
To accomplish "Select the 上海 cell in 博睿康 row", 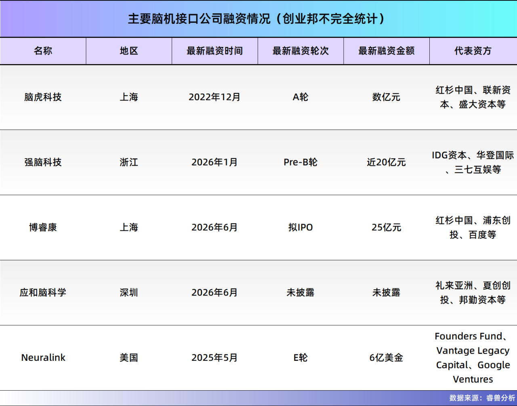I will click(129, 228).
